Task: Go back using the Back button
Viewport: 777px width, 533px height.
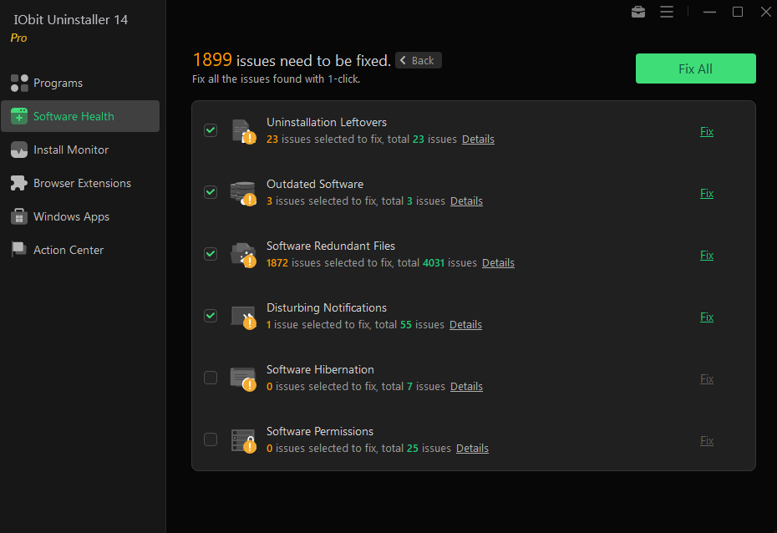Action: click(419, 60)
